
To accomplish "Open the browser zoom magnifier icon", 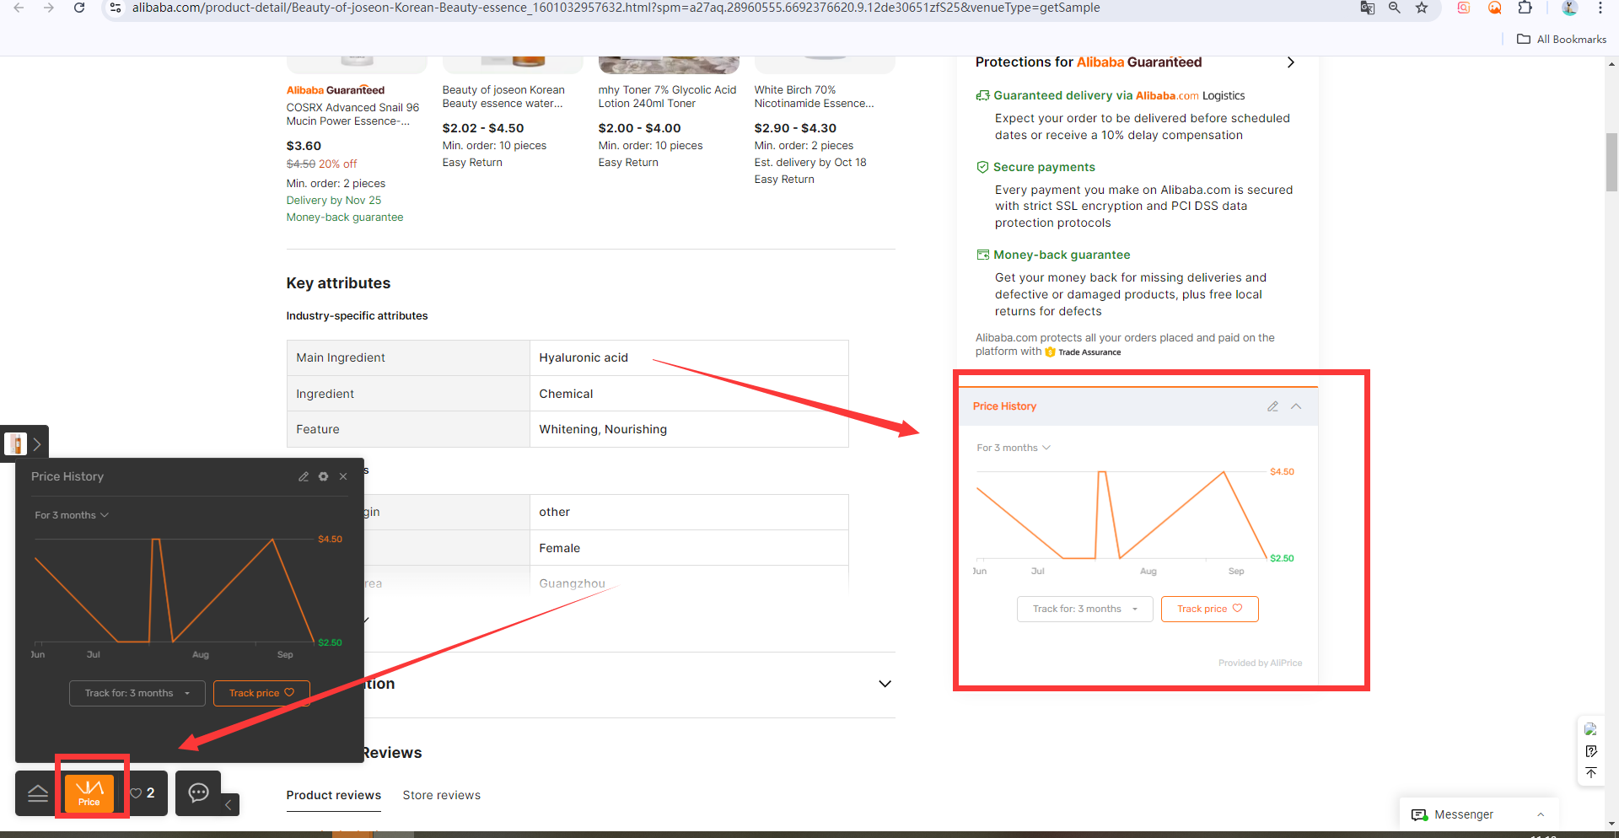I will 1395,8.
